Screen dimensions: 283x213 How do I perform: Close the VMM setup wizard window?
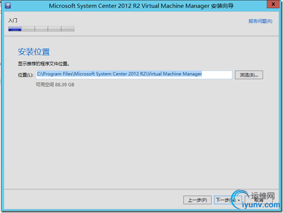click(273, 5)
